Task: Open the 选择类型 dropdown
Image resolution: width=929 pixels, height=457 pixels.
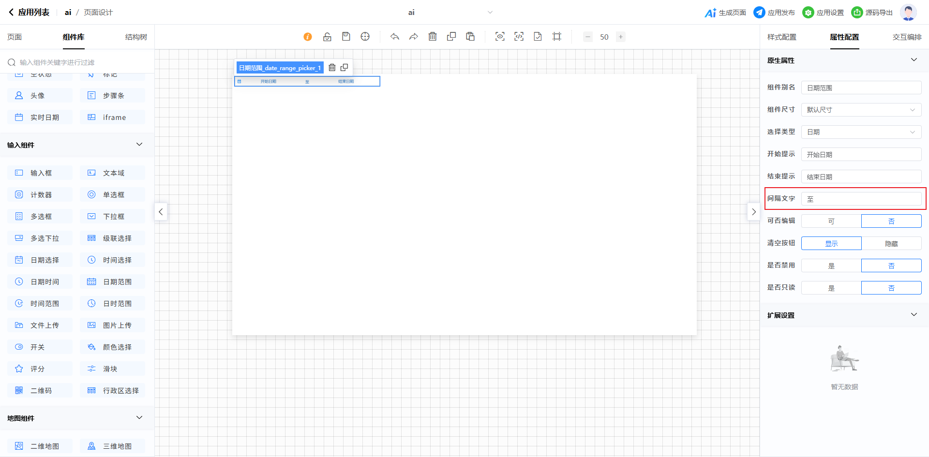Action: point(861,132)
